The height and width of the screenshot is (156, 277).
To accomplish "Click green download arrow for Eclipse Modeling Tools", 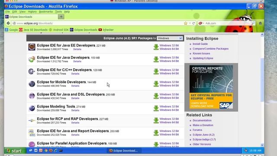I will click(x=156, y=108).
